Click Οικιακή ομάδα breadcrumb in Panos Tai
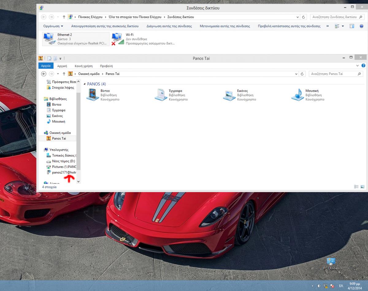 pyautogui.click(x=89, y=74)
